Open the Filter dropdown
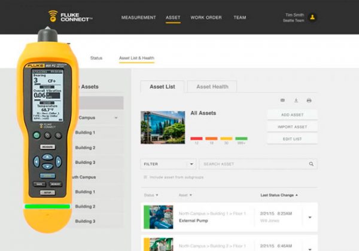This screenshot has height=251, width=359. [x=168, y=164]
